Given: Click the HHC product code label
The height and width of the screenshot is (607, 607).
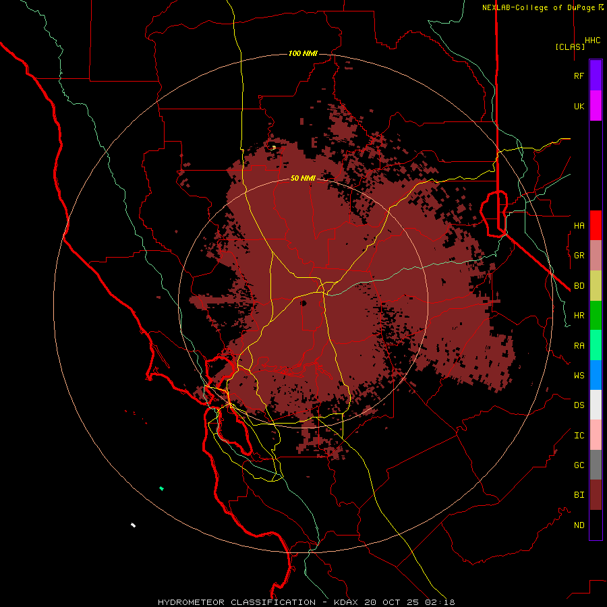Looking at the screenshot, I should pos(593,40).
